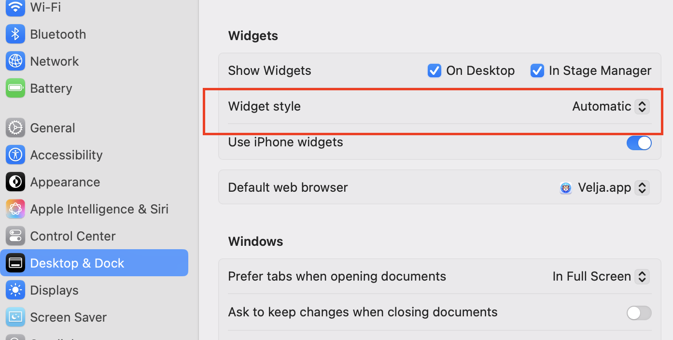Click the Network globe icon

pyautogui.click(x=15, y=61)
